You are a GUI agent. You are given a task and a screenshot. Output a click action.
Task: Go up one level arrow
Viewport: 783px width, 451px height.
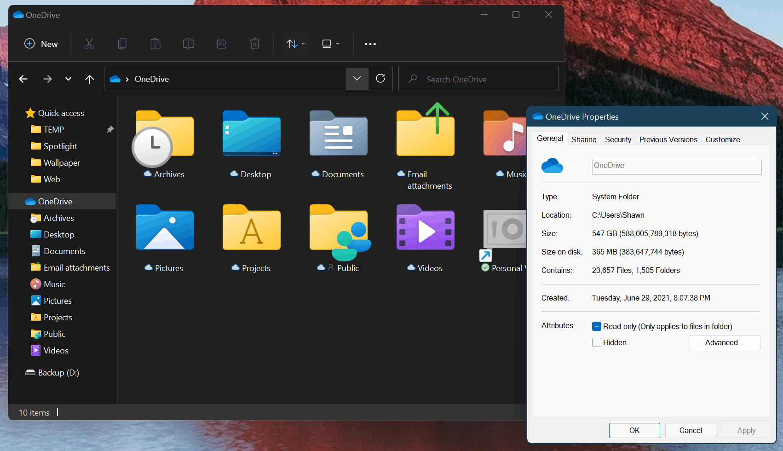point(90,79)
